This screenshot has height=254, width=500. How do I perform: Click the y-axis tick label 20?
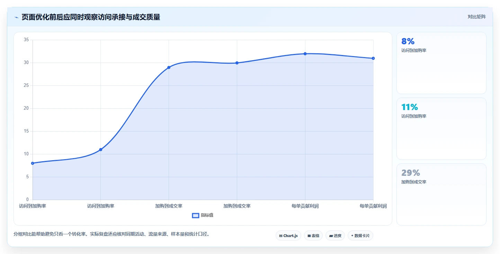coord(26,108)
